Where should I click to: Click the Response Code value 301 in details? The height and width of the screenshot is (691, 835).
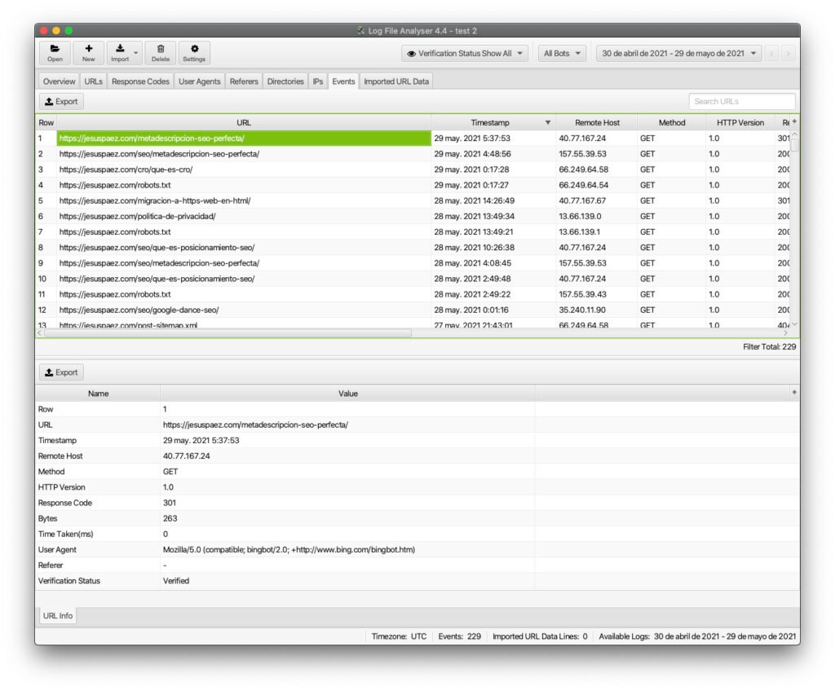pyautogui.click(x=170, y=503)
